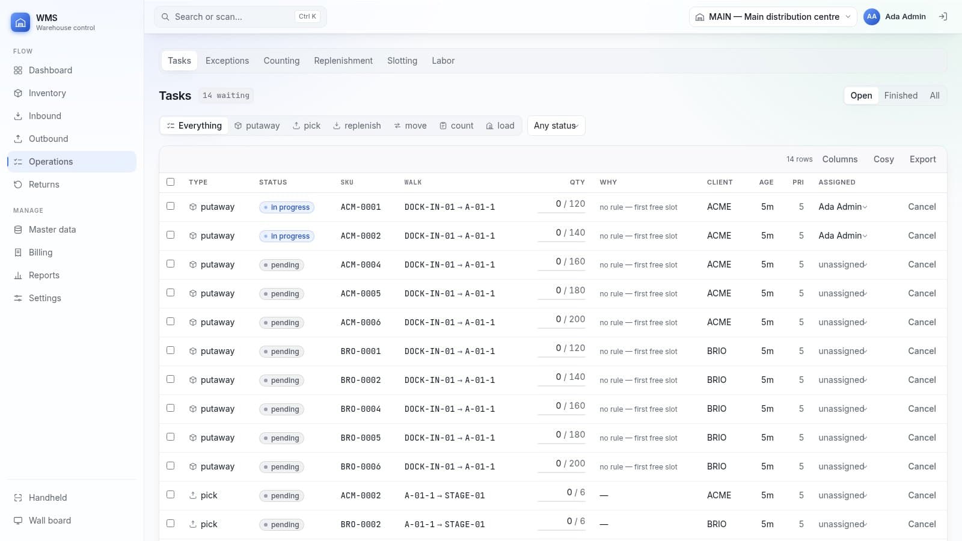962x541 pixels.
Task: Open the Columns options
Action: pyautogui.click(x=840, y=159)
